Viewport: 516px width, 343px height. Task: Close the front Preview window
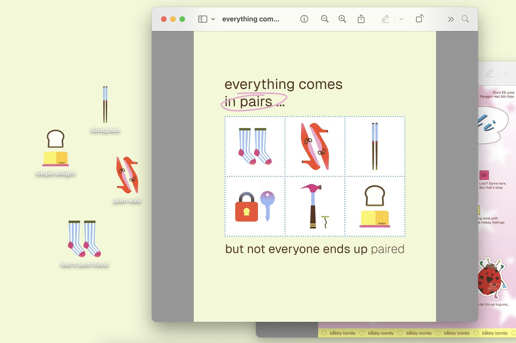coord(164,19)
